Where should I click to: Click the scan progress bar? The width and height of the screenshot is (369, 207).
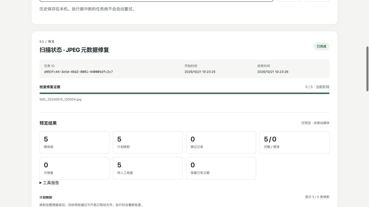184,93
